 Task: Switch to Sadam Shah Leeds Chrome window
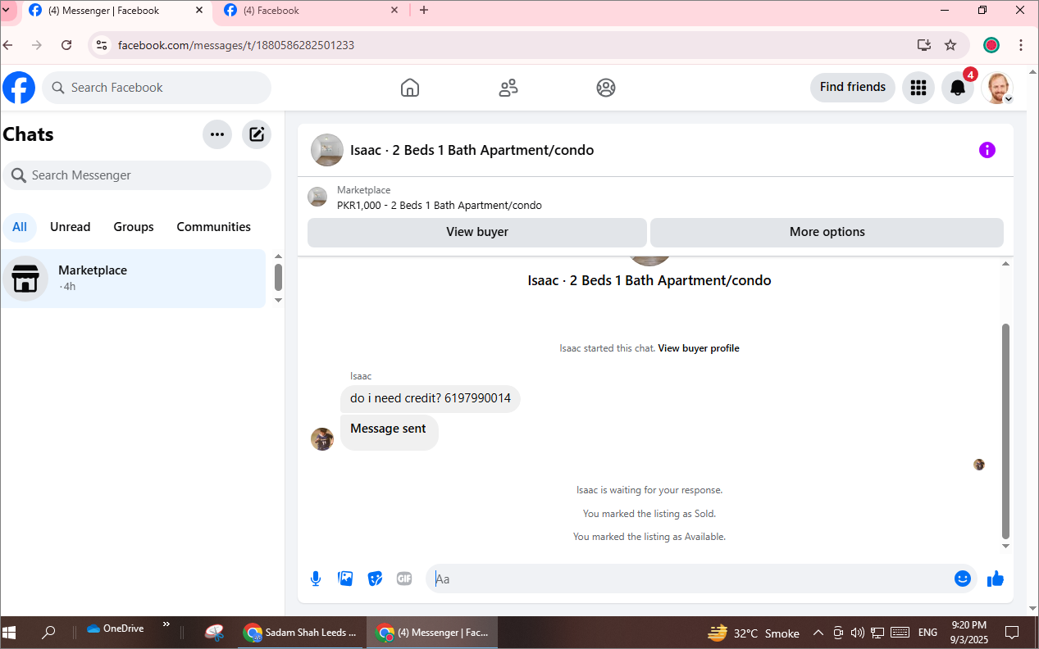(301, 633)
